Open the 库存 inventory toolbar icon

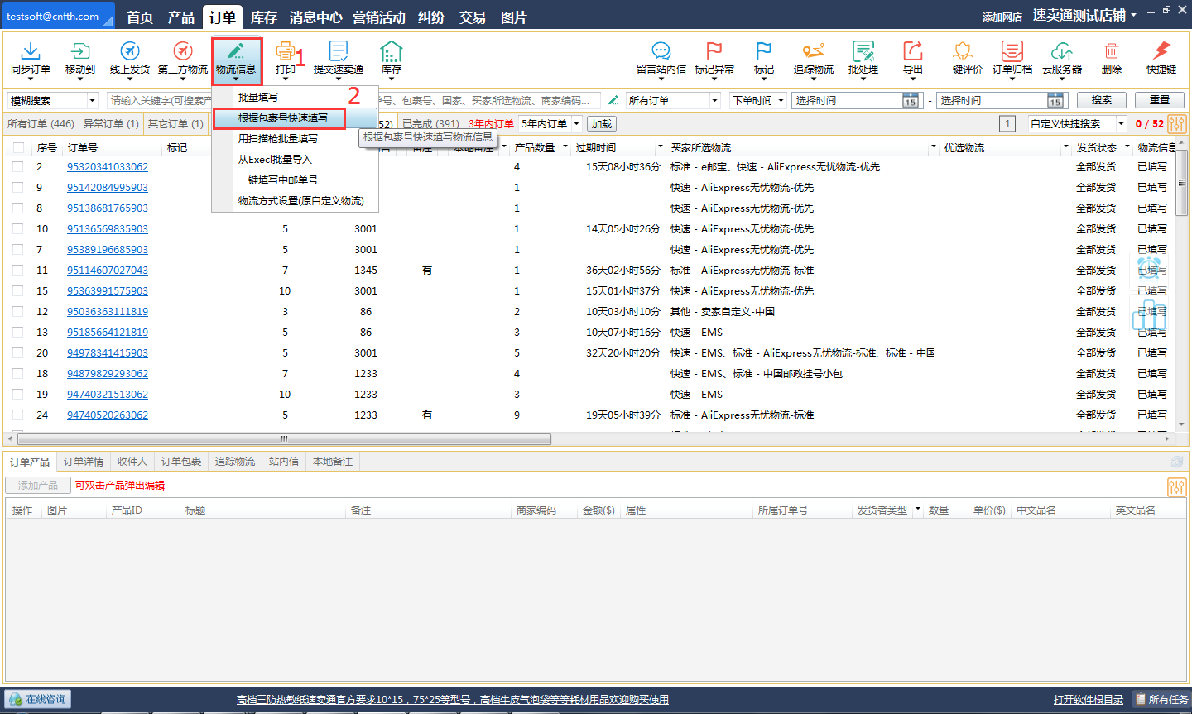tap(392, 51)
